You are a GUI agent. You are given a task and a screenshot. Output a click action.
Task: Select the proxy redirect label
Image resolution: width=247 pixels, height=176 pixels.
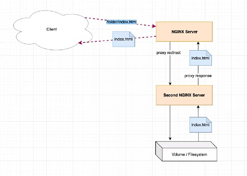[x=168, y=53]
